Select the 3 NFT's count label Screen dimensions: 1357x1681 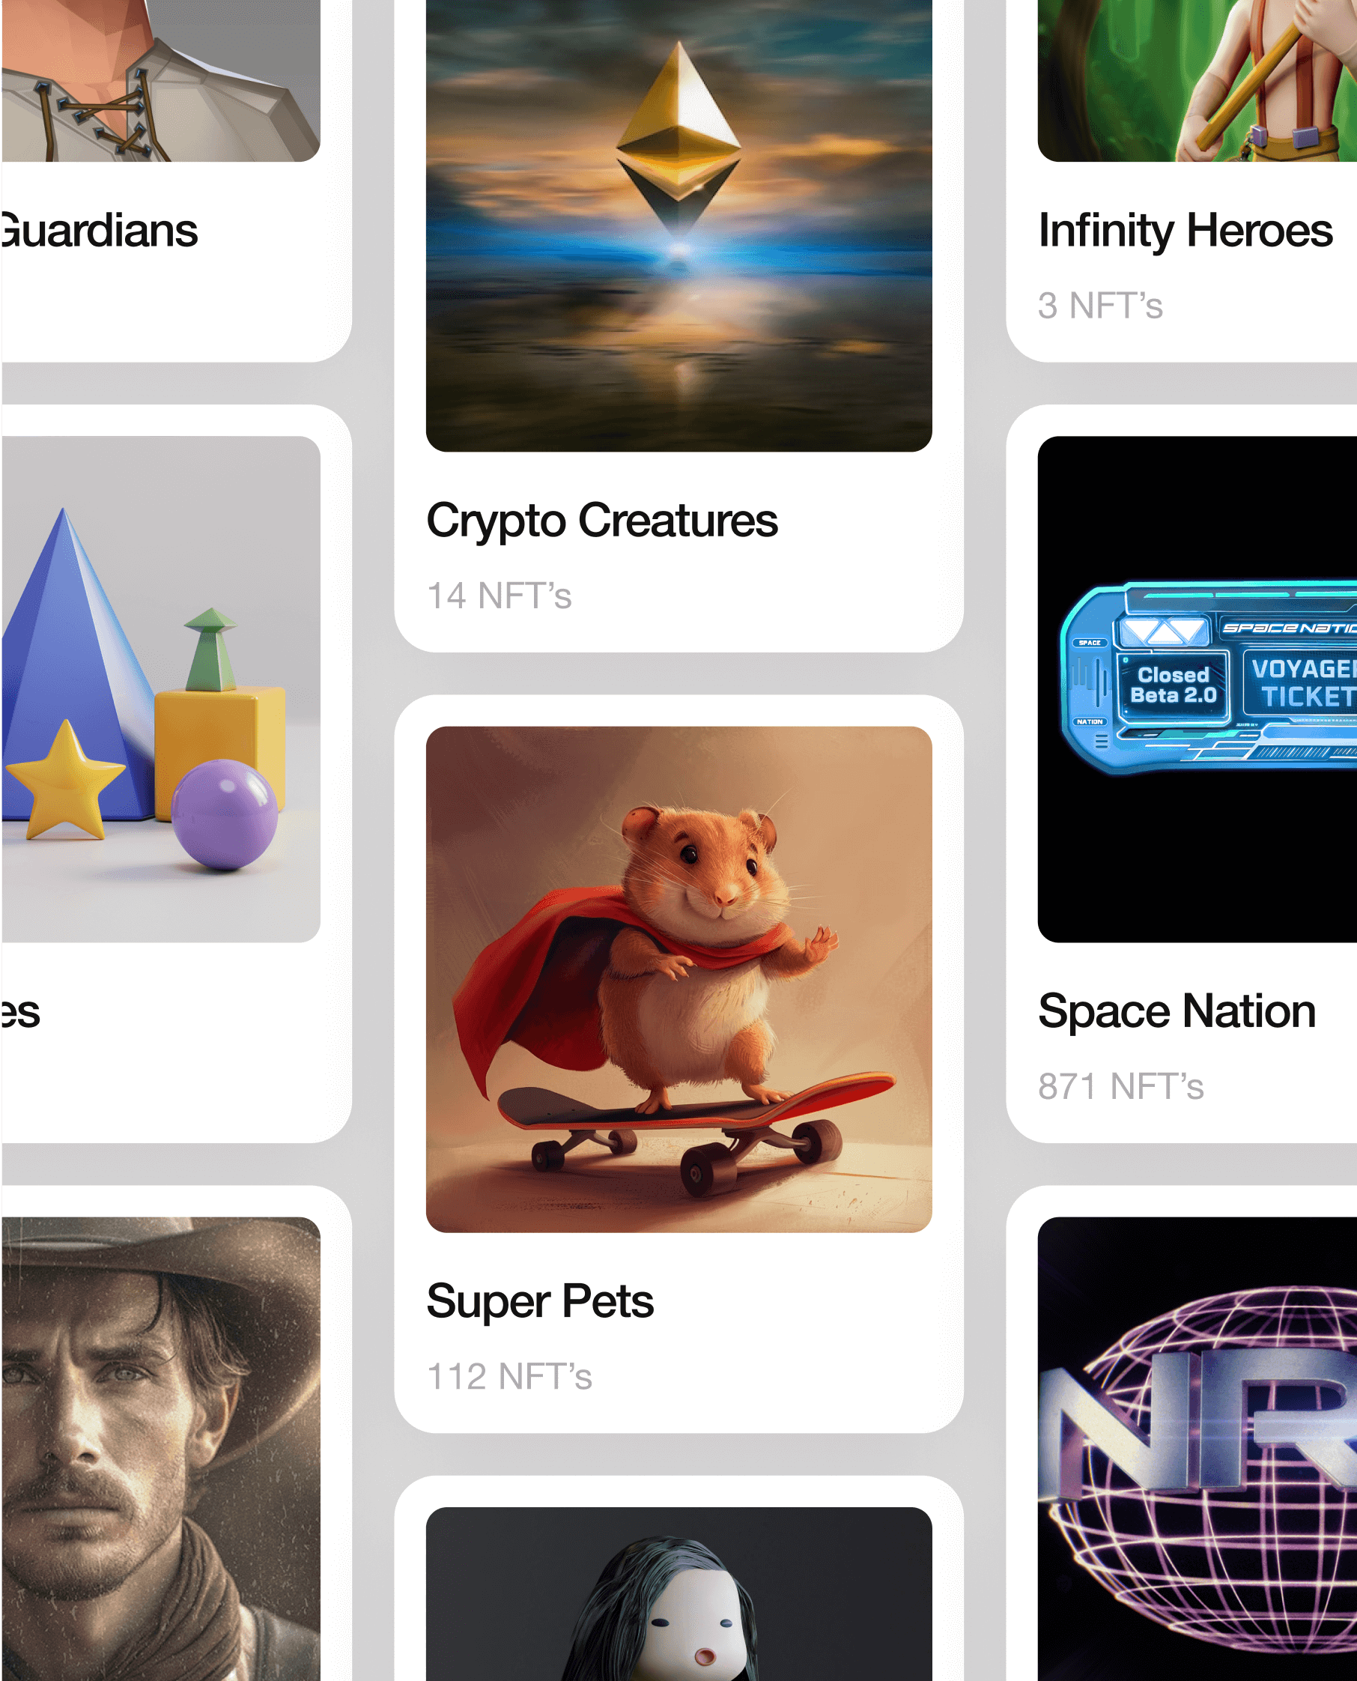click(x=1100, y=305)
